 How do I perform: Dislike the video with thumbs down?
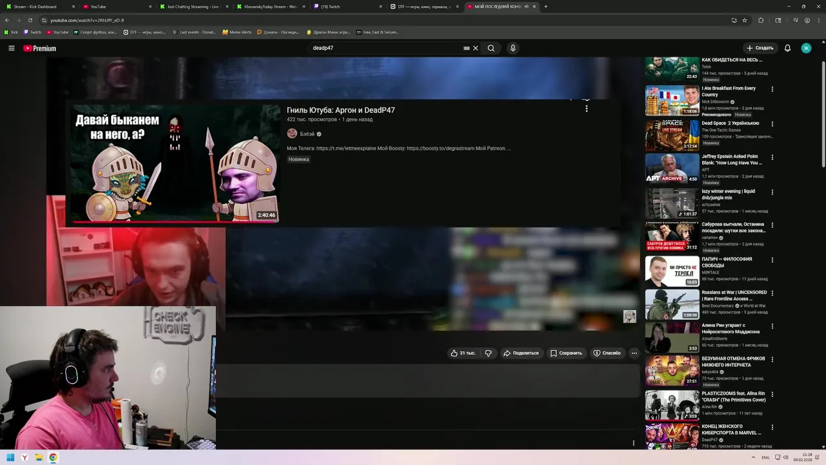click(489, 353)
